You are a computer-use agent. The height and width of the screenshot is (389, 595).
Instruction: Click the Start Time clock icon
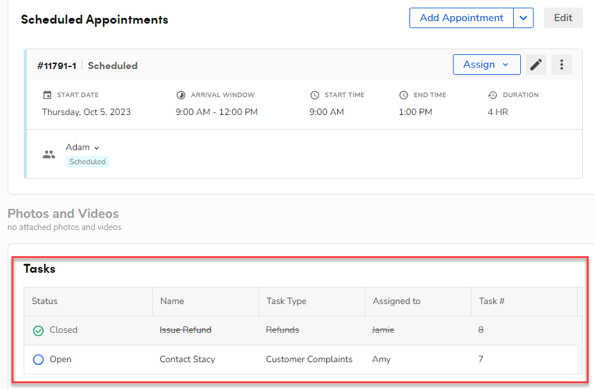[314, 95]
